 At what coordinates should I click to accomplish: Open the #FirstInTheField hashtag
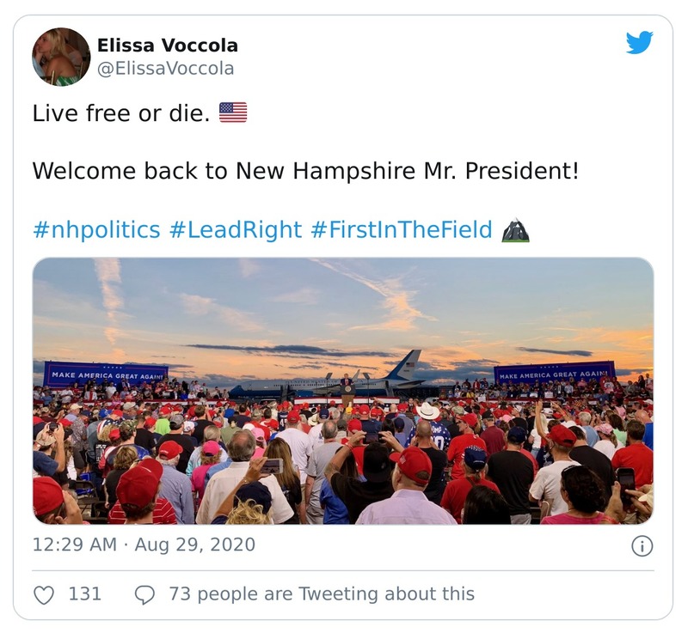[402, 230]
